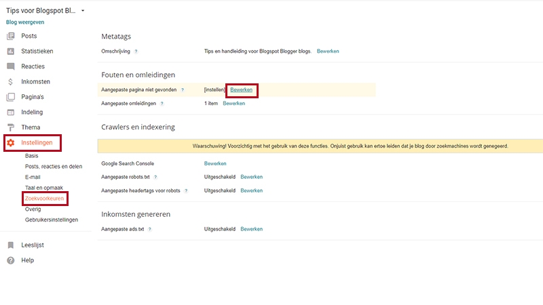Open Help from the sidebar
Image resolution: width=543 pixels, height=305 pixels.
[27, 260]
